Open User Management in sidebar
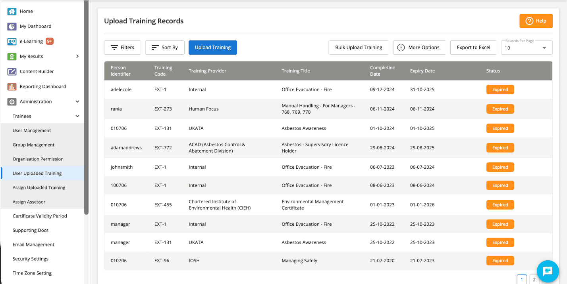The height and width of the screenshot is (284, 567). (x=32, y=131)
